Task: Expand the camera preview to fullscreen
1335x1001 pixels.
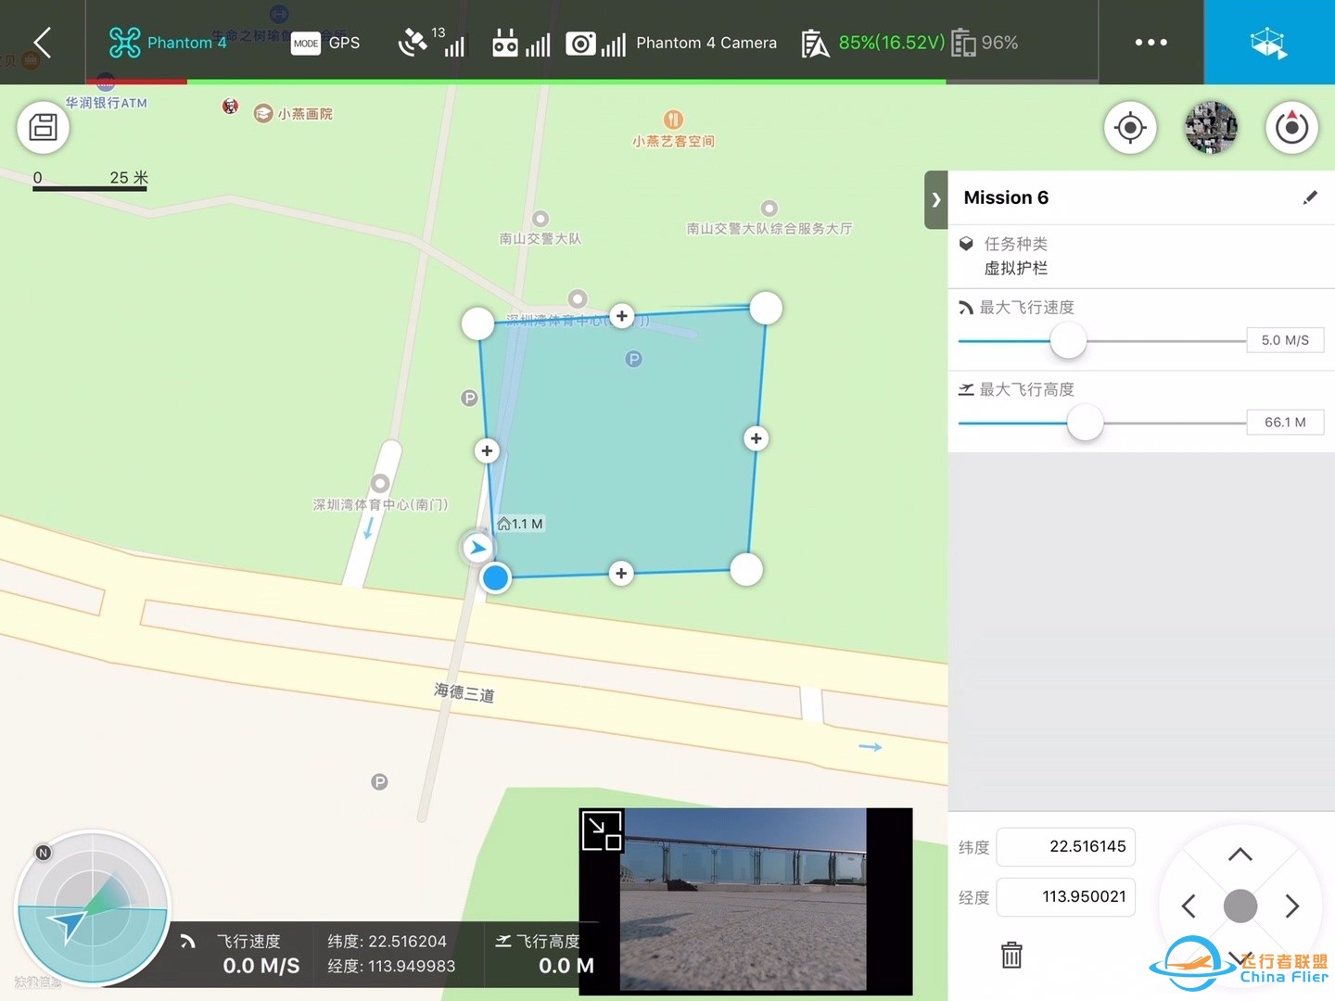Action: (601, 830)
